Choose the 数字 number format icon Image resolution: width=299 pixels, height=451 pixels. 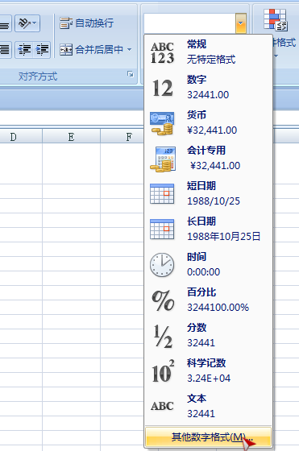pyautogui.click(x=163, y=88)
